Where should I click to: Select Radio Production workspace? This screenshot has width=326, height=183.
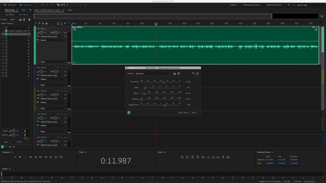point(274,5)
